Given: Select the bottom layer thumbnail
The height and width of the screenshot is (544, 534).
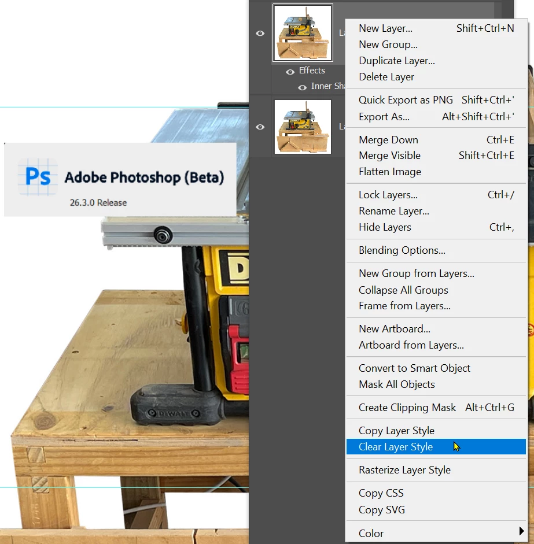Looking at the screenshot, I should tap(303, 127).
